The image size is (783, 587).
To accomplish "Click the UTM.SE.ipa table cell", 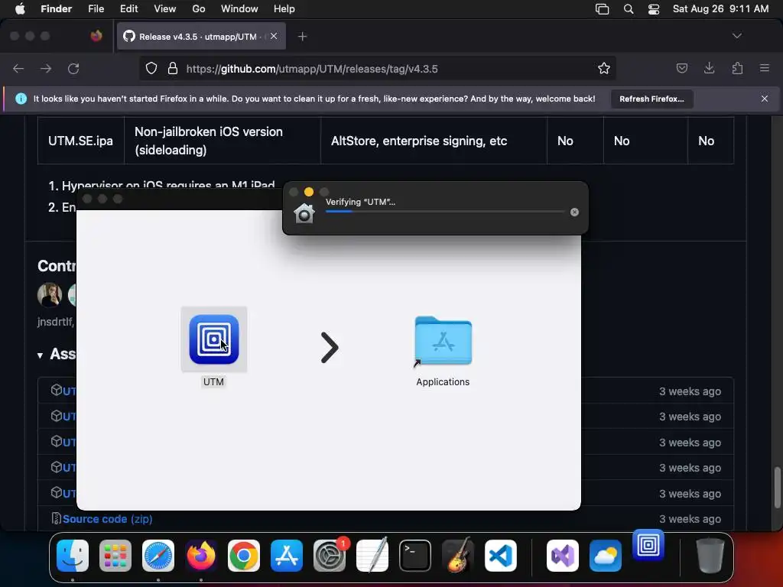I will [80, 141].
